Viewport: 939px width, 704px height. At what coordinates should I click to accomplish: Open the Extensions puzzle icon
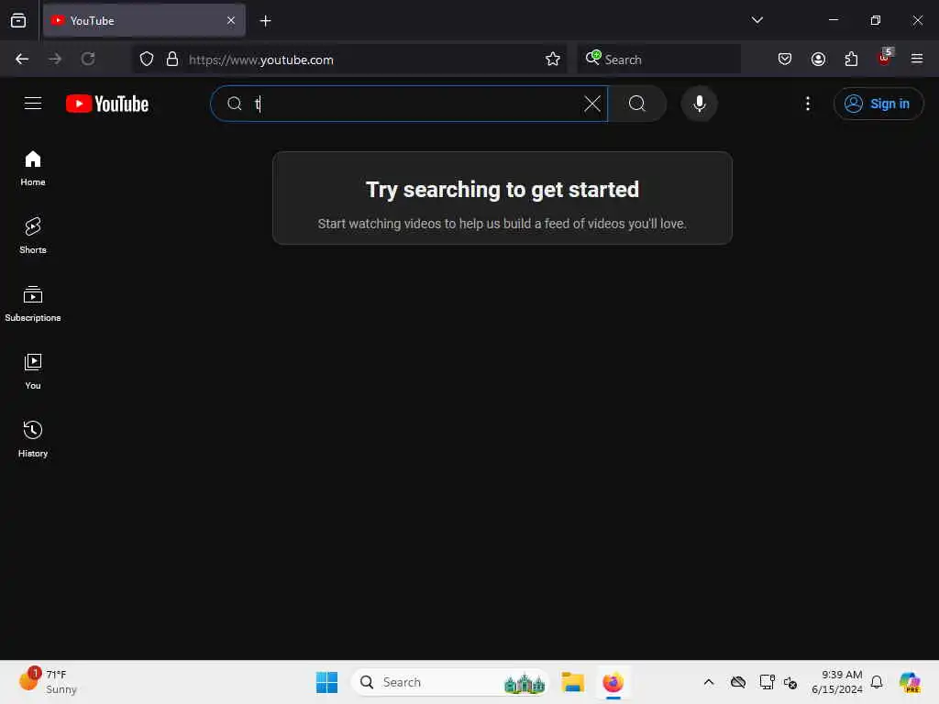851,59
